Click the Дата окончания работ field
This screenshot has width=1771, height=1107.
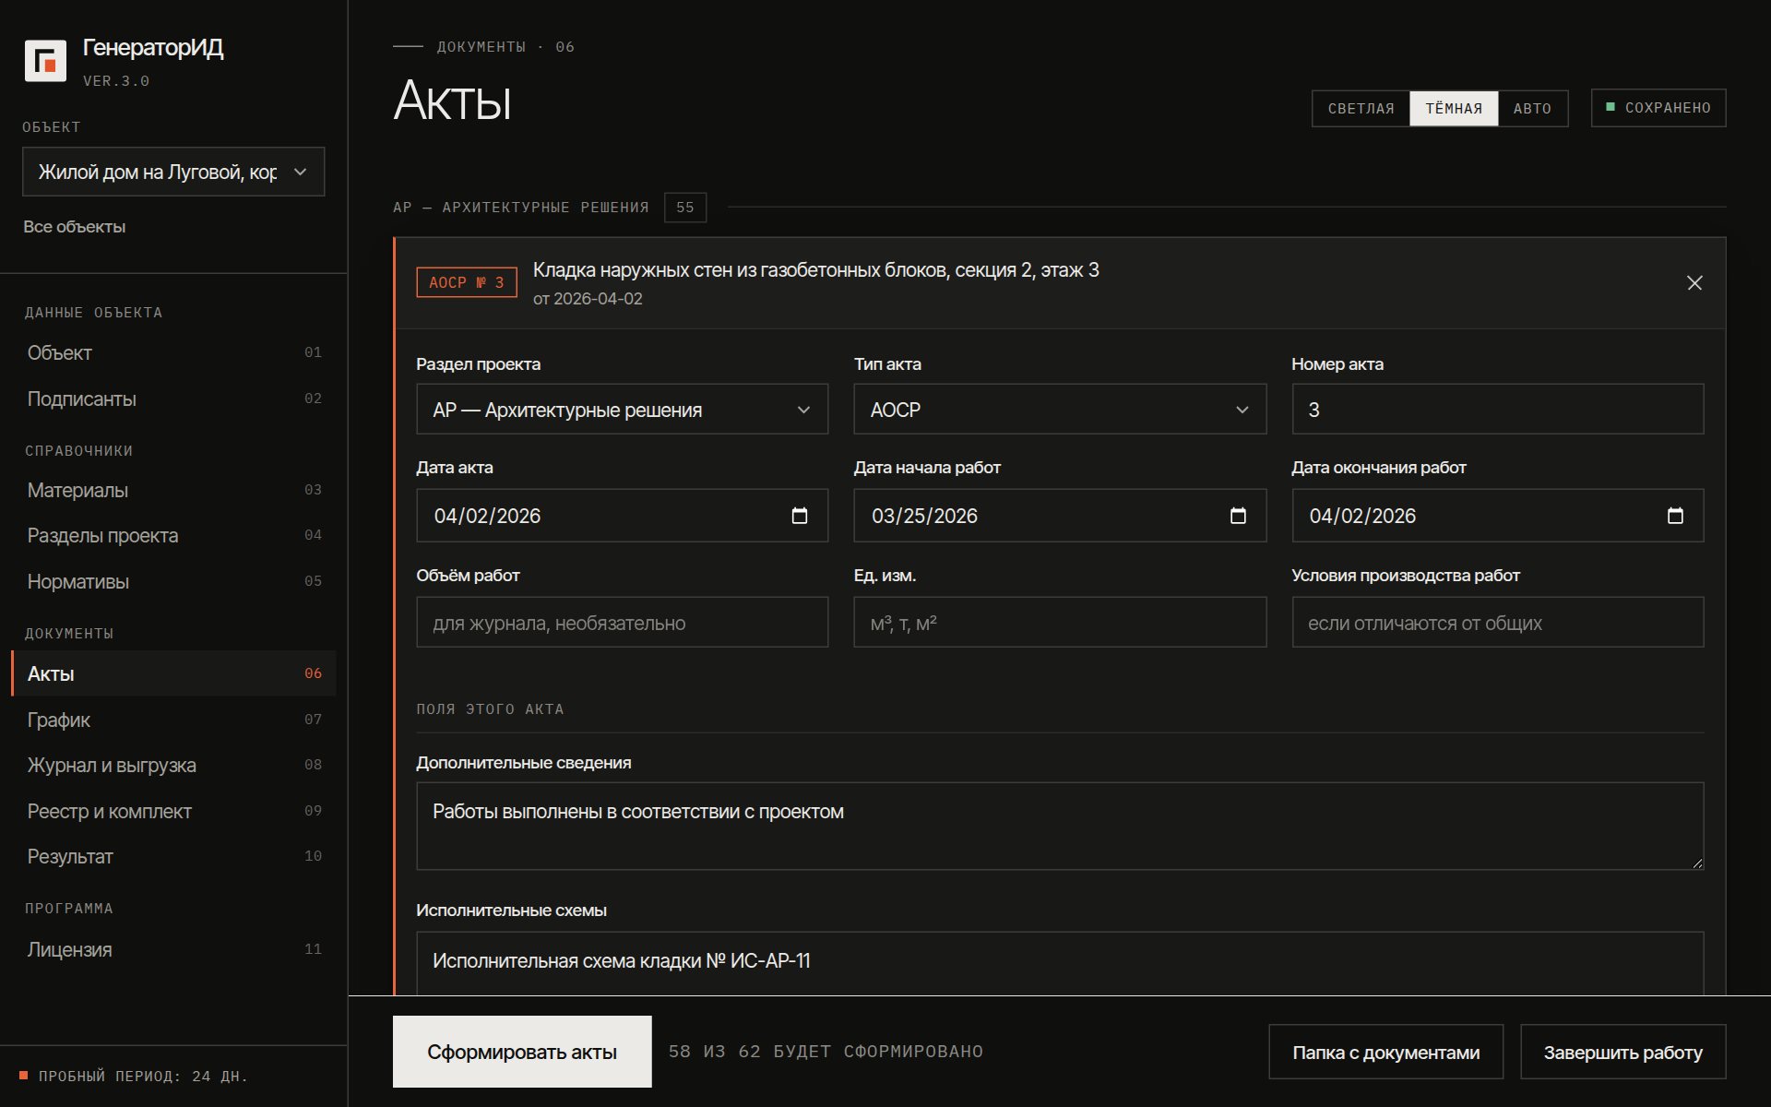click(x=1497, y=516)
